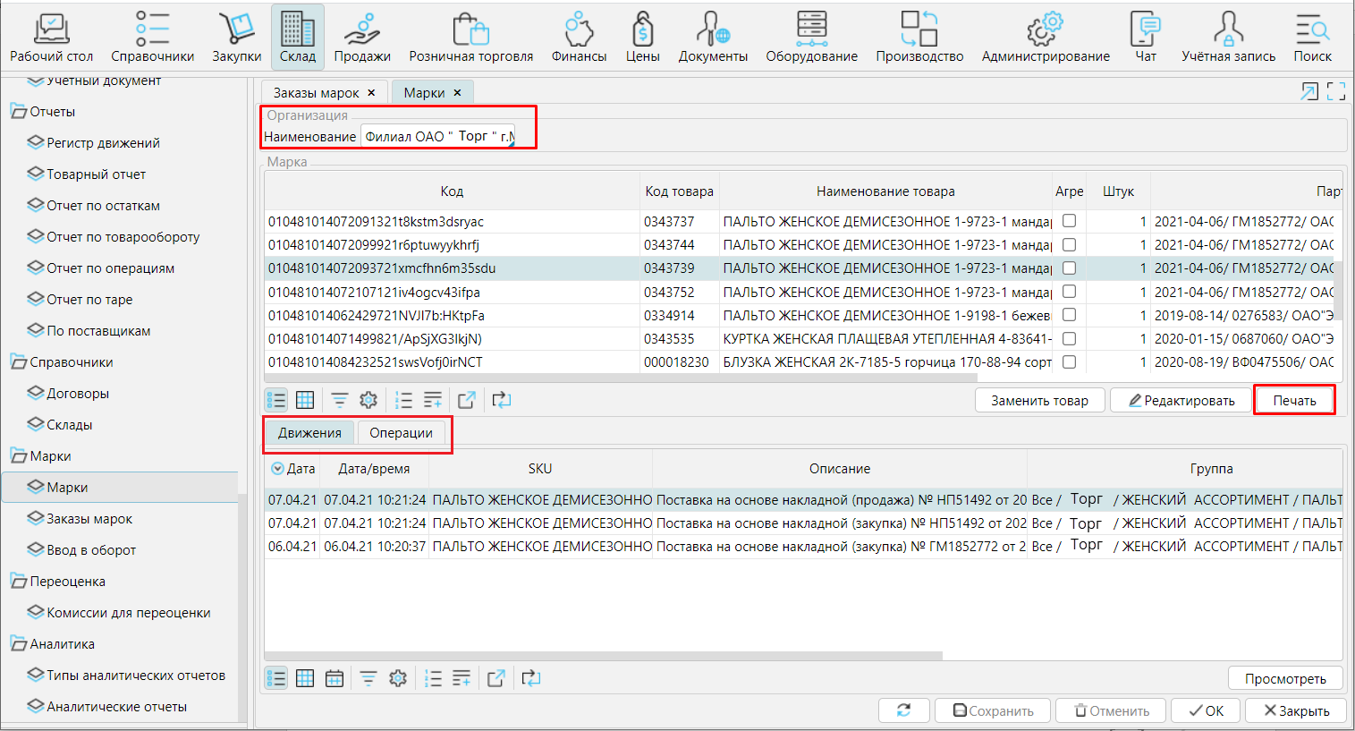The width and height of the screenshot is (1355, 731).
Task: Check Агре box for code 0343737 row
Action: pyautogui.click(x=1069, y=221)
